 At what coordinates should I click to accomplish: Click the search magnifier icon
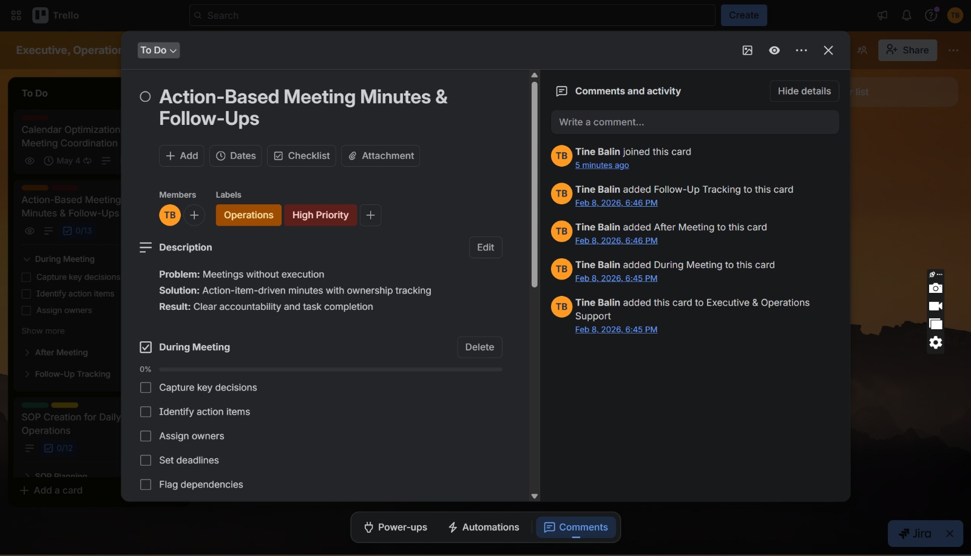click(x=198, y=15)
